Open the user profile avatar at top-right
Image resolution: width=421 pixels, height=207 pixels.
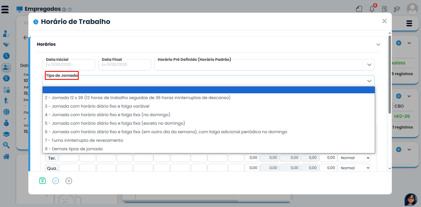click(x=412, y=9)
